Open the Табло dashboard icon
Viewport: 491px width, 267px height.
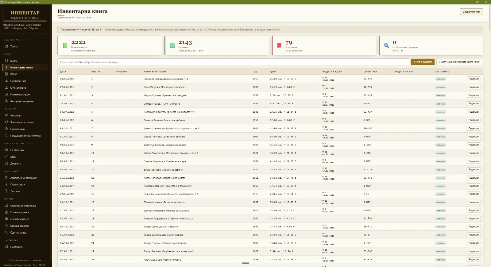point(6,46)
